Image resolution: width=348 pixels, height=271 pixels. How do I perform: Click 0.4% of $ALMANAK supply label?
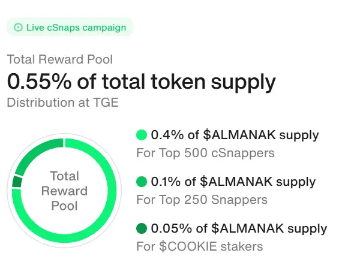(x=235, y=135)
